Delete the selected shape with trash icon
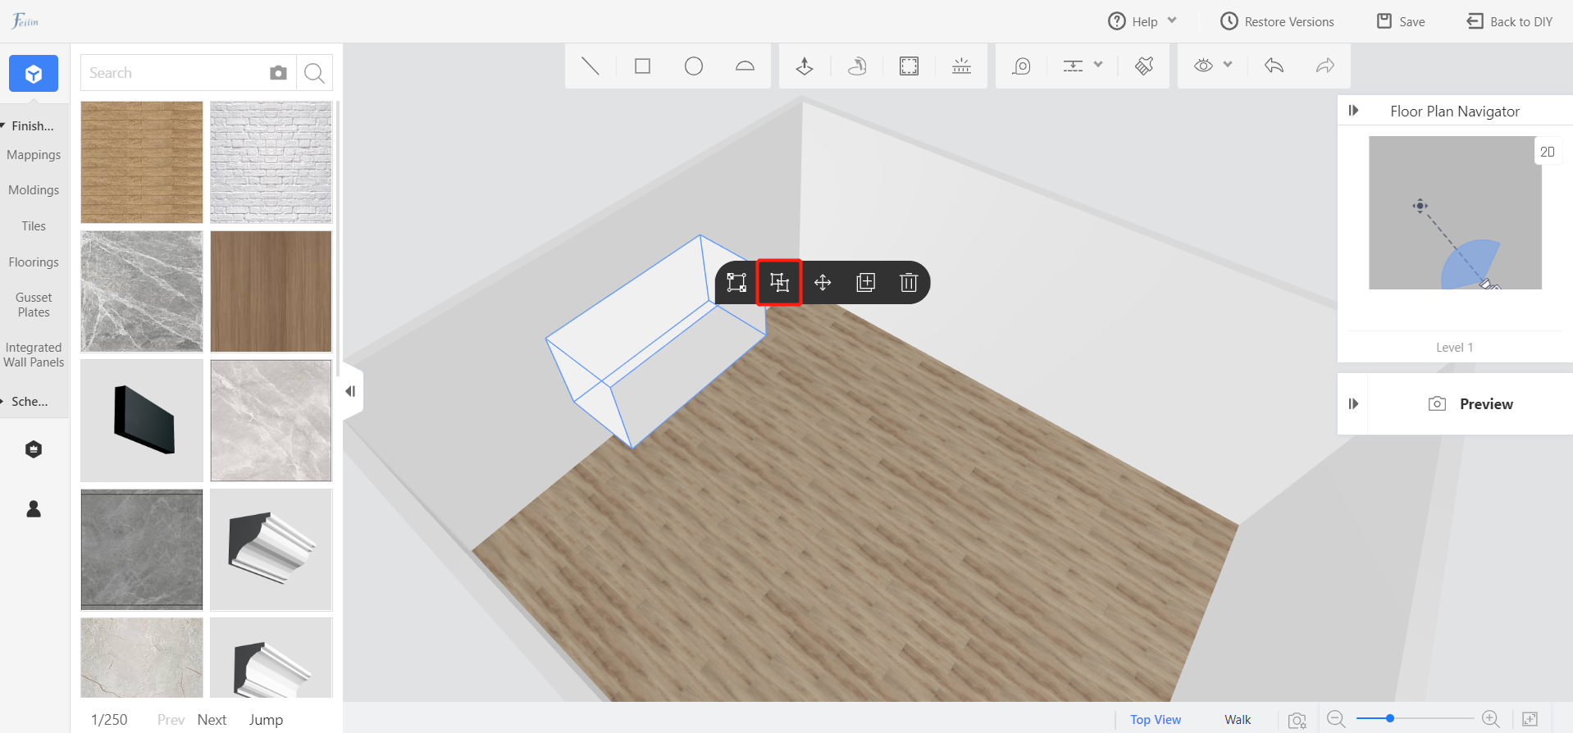The width and height of the screenshot is (1573, 733). point(908,283)
